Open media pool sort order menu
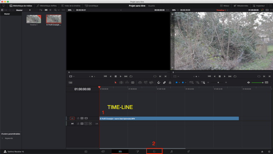 pyautogui.click(x=41, y=10)
